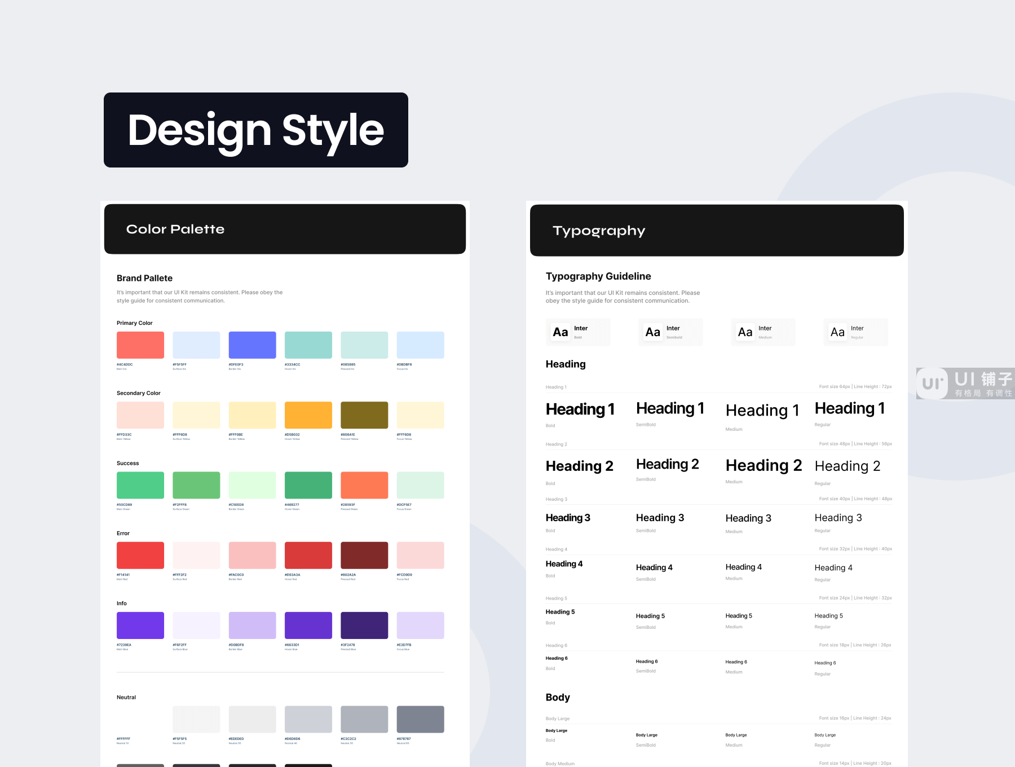Choose the Focus Iris #DBDBF8 swatch
This screenshot has width=1015, height=767.
(x=421, y=345)
